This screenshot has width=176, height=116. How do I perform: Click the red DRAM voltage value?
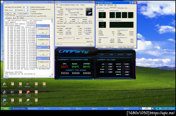click(126, 69)
